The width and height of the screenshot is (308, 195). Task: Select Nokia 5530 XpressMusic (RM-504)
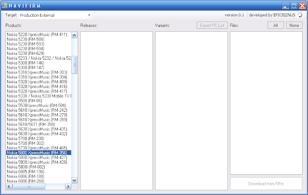point(38,105)
